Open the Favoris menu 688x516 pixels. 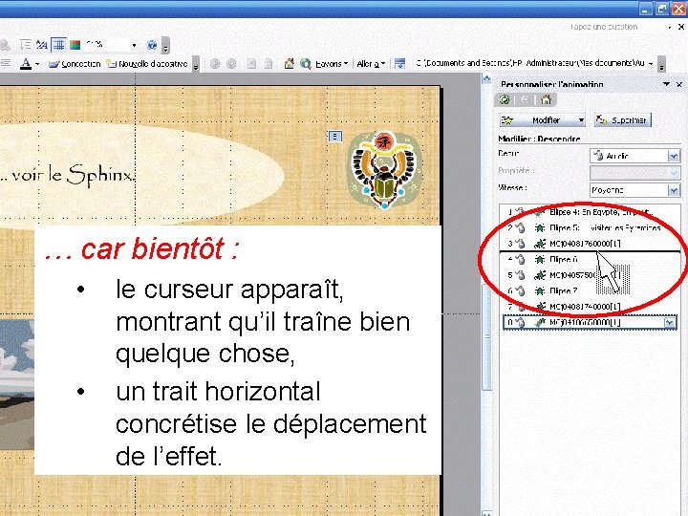coord(332,64)
